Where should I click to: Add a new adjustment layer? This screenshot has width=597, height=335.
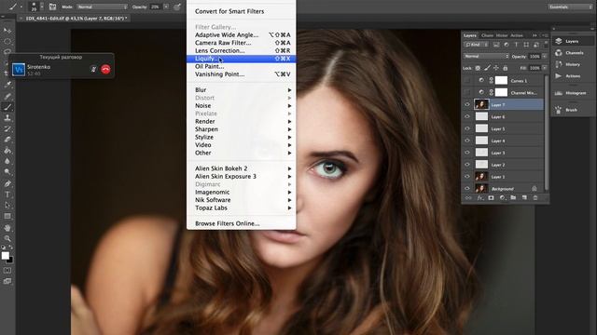[502, 198]
